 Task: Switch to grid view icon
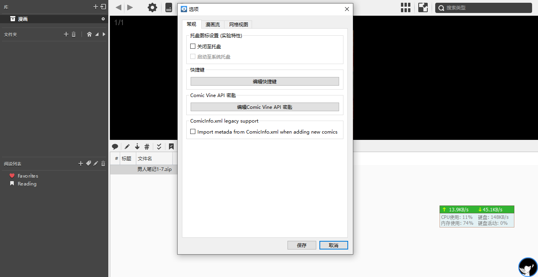406,7
